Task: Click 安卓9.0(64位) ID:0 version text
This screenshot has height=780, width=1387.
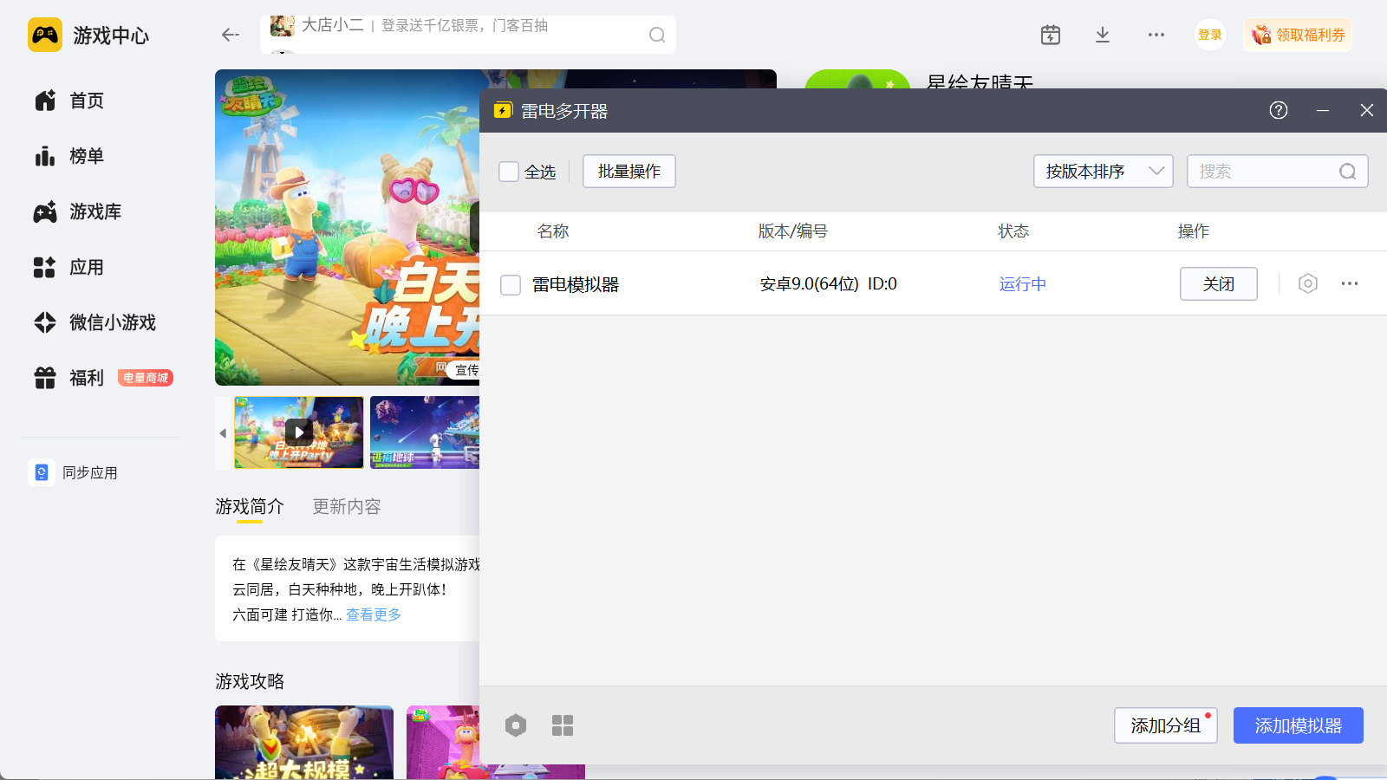Action: 829,284
